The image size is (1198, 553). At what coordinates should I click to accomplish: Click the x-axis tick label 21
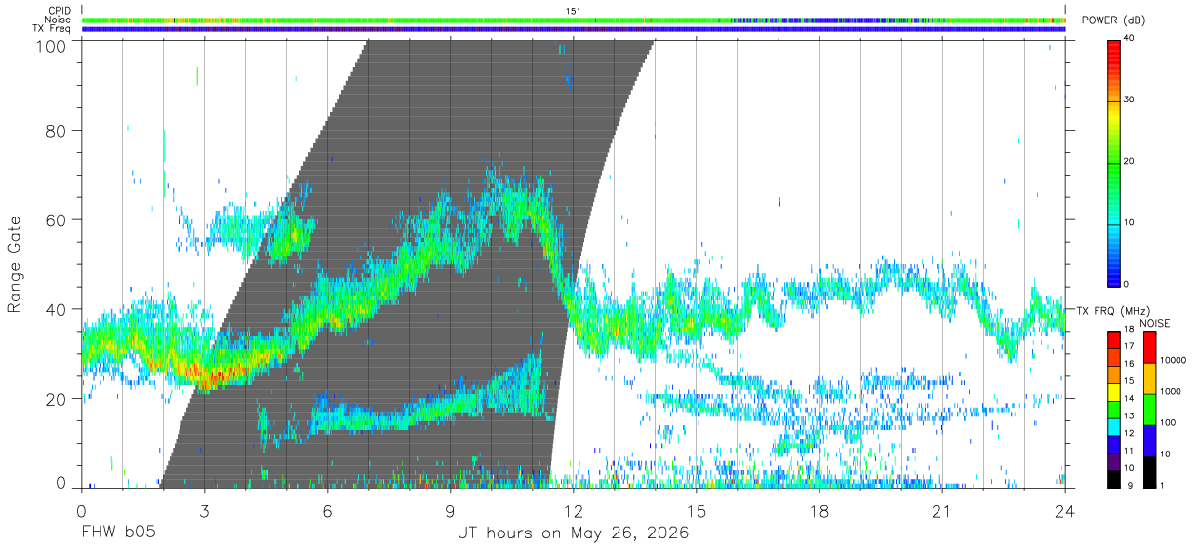[942, 512]
